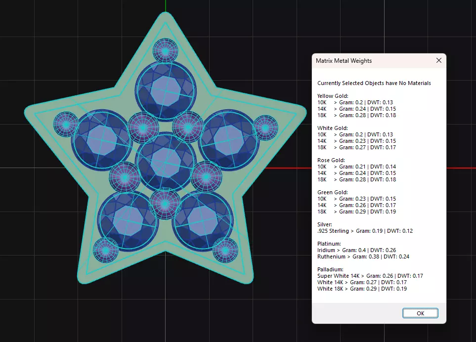The height and width of the screenshot is (342, 476).
Task: Select the large blue gem in left arm
Action: pos(102,139)
